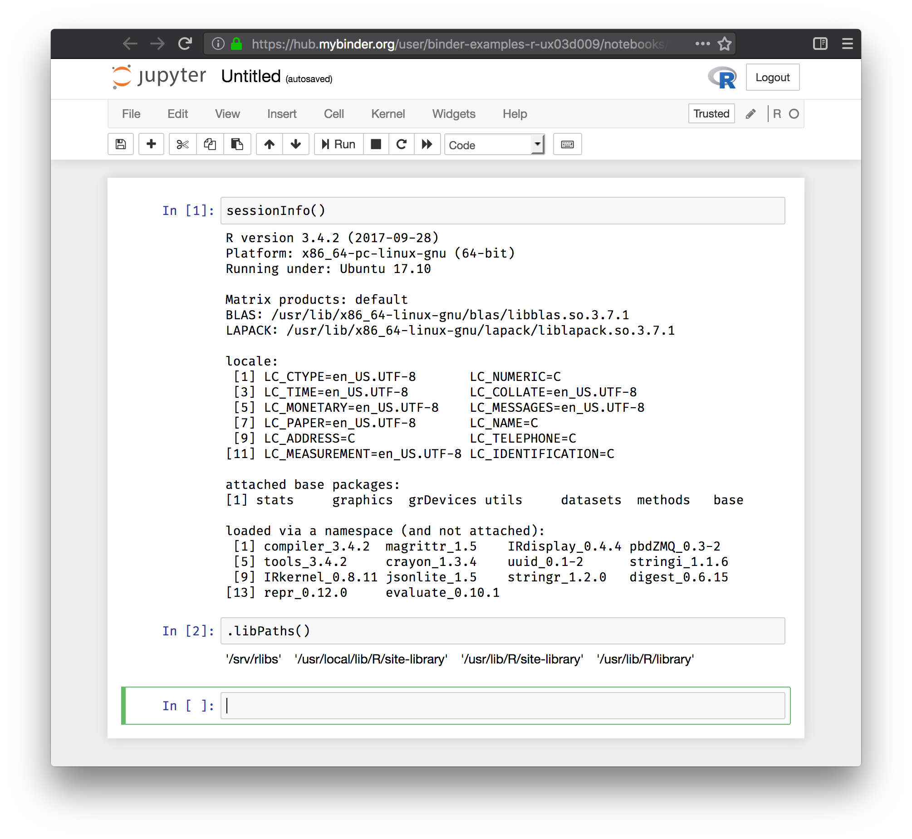Screen dimensions: 912x839
Task: Toggle the Trusted notebook status
Action: coord(711,113)
